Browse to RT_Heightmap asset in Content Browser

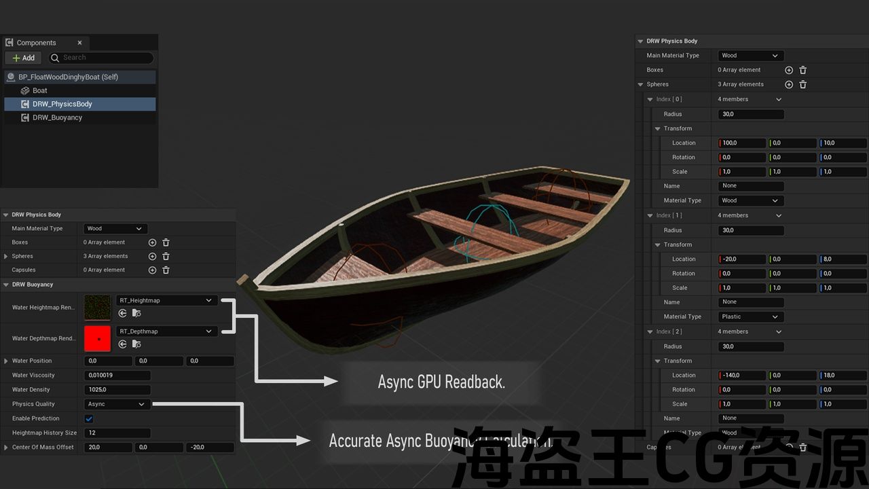click(x=136, y=313)
